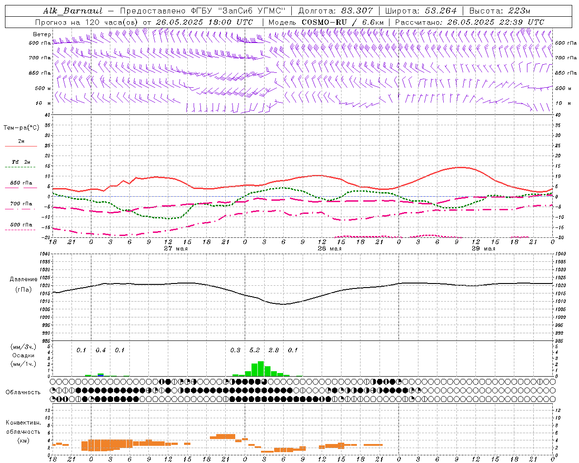Click the '0.3' precipitation amount value
The image size is (579, 463).
235,350
